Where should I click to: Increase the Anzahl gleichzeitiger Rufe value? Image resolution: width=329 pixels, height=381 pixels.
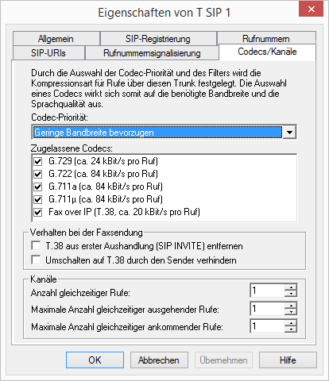click(291, 287)
